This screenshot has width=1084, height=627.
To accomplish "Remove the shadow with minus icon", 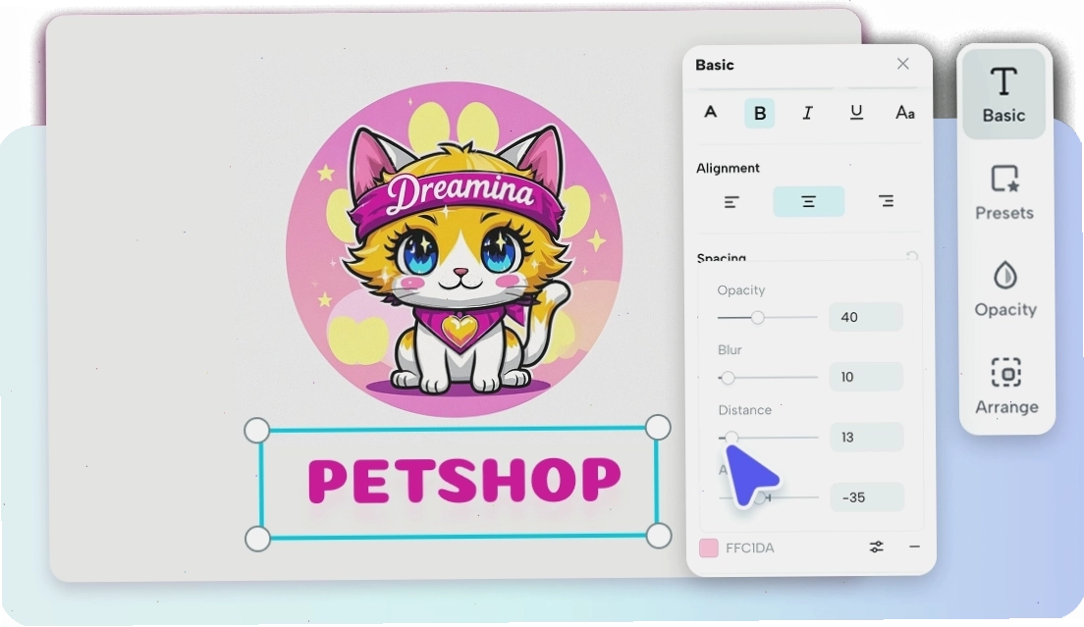I will (x=915, y=547).
